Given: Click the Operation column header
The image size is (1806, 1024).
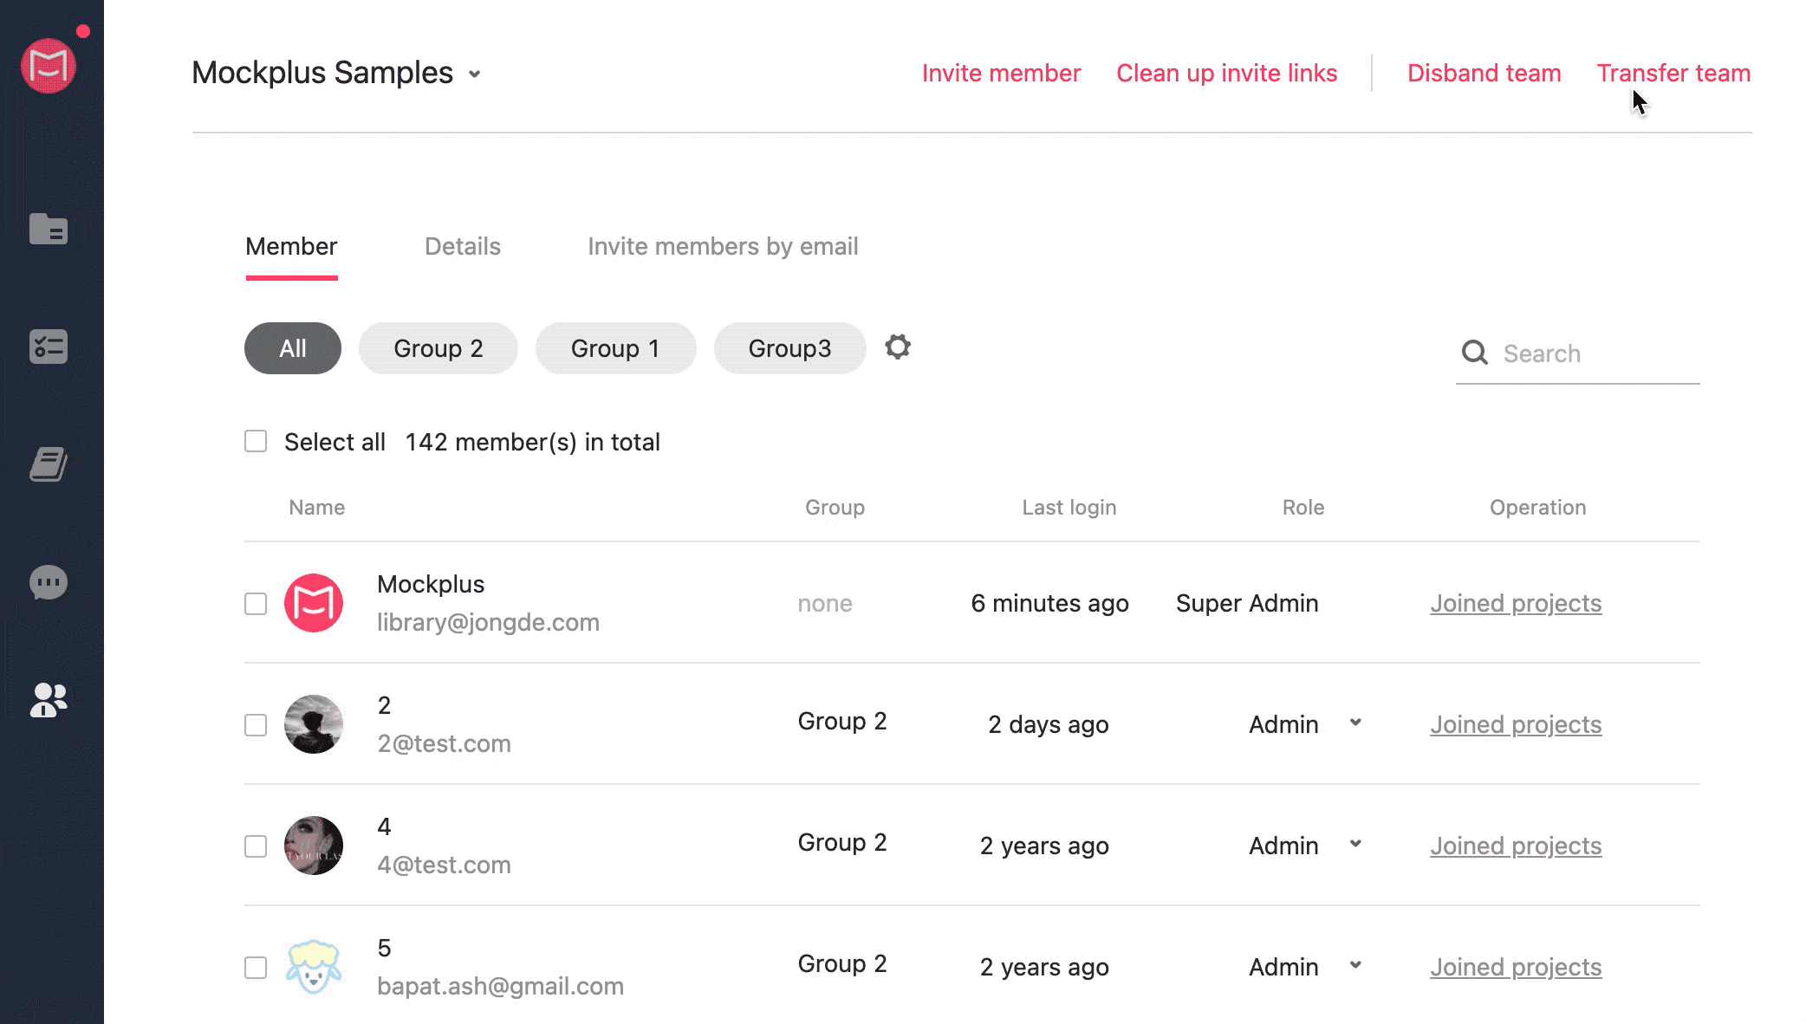Looking at the screenshot, I should point(1537,508).
